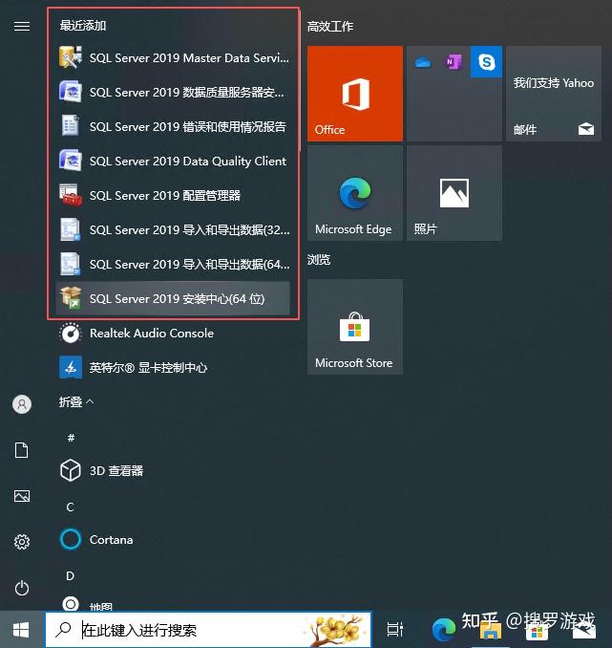Open Settings gear in start sidebar

(x=22, y=542)
